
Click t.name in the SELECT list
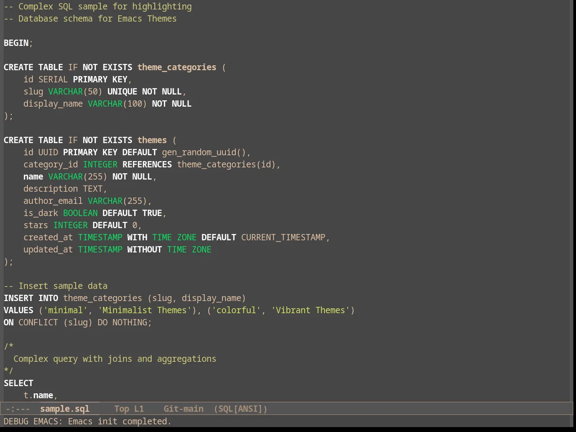click(x=38, y=395)
